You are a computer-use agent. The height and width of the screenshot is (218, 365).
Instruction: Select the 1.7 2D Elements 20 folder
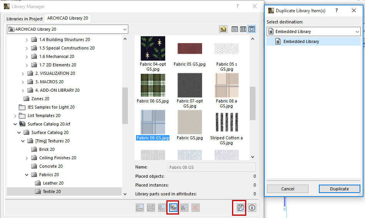click(x=58, y=65)
